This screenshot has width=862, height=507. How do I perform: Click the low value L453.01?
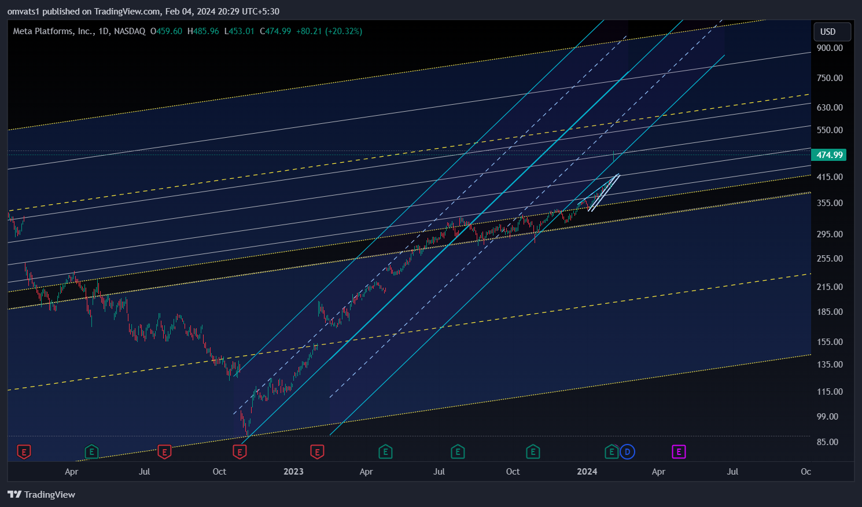tap(239, 31)
